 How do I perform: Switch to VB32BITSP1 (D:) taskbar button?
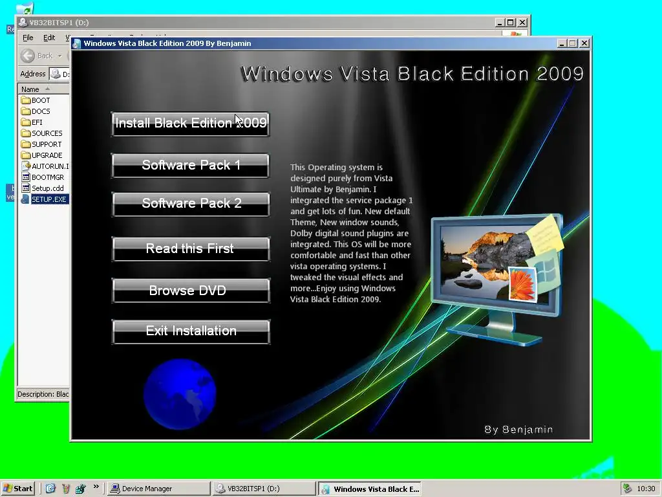(264, 489)
